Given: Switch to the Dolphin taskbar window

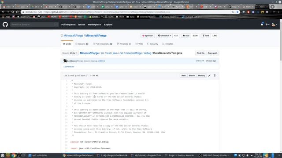Looking at the screenshot, I should coord(38,155).
